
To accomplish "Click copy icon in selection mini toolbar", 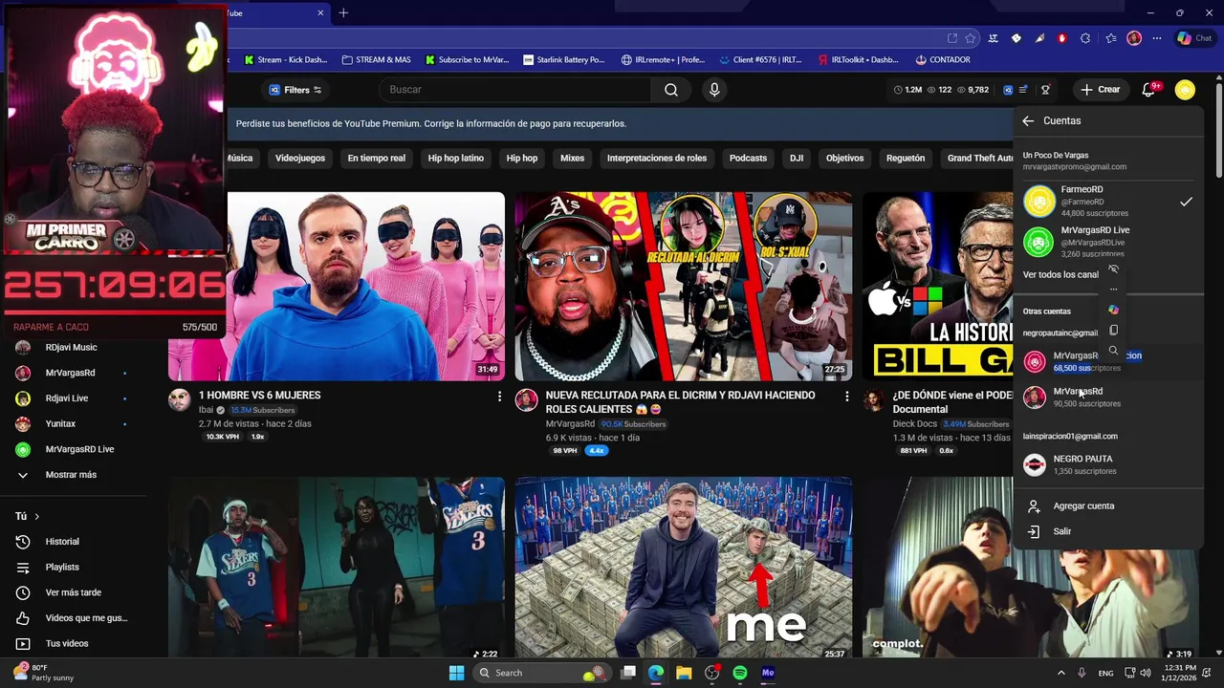I will pyautogui.click(x=1113, y=331).
